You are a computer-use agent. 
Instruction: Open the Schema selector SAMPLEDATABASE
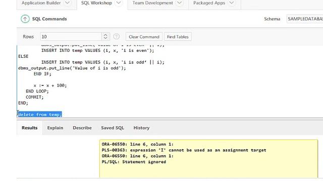coord(305,19)
